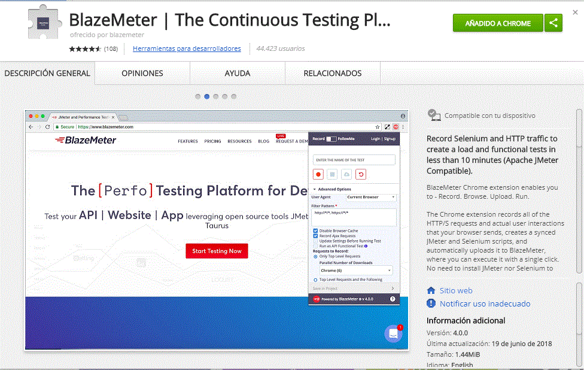This screenshot has height=370, width=584.
Task: Click the bookmark star in address bar
Action: [378, 127]
